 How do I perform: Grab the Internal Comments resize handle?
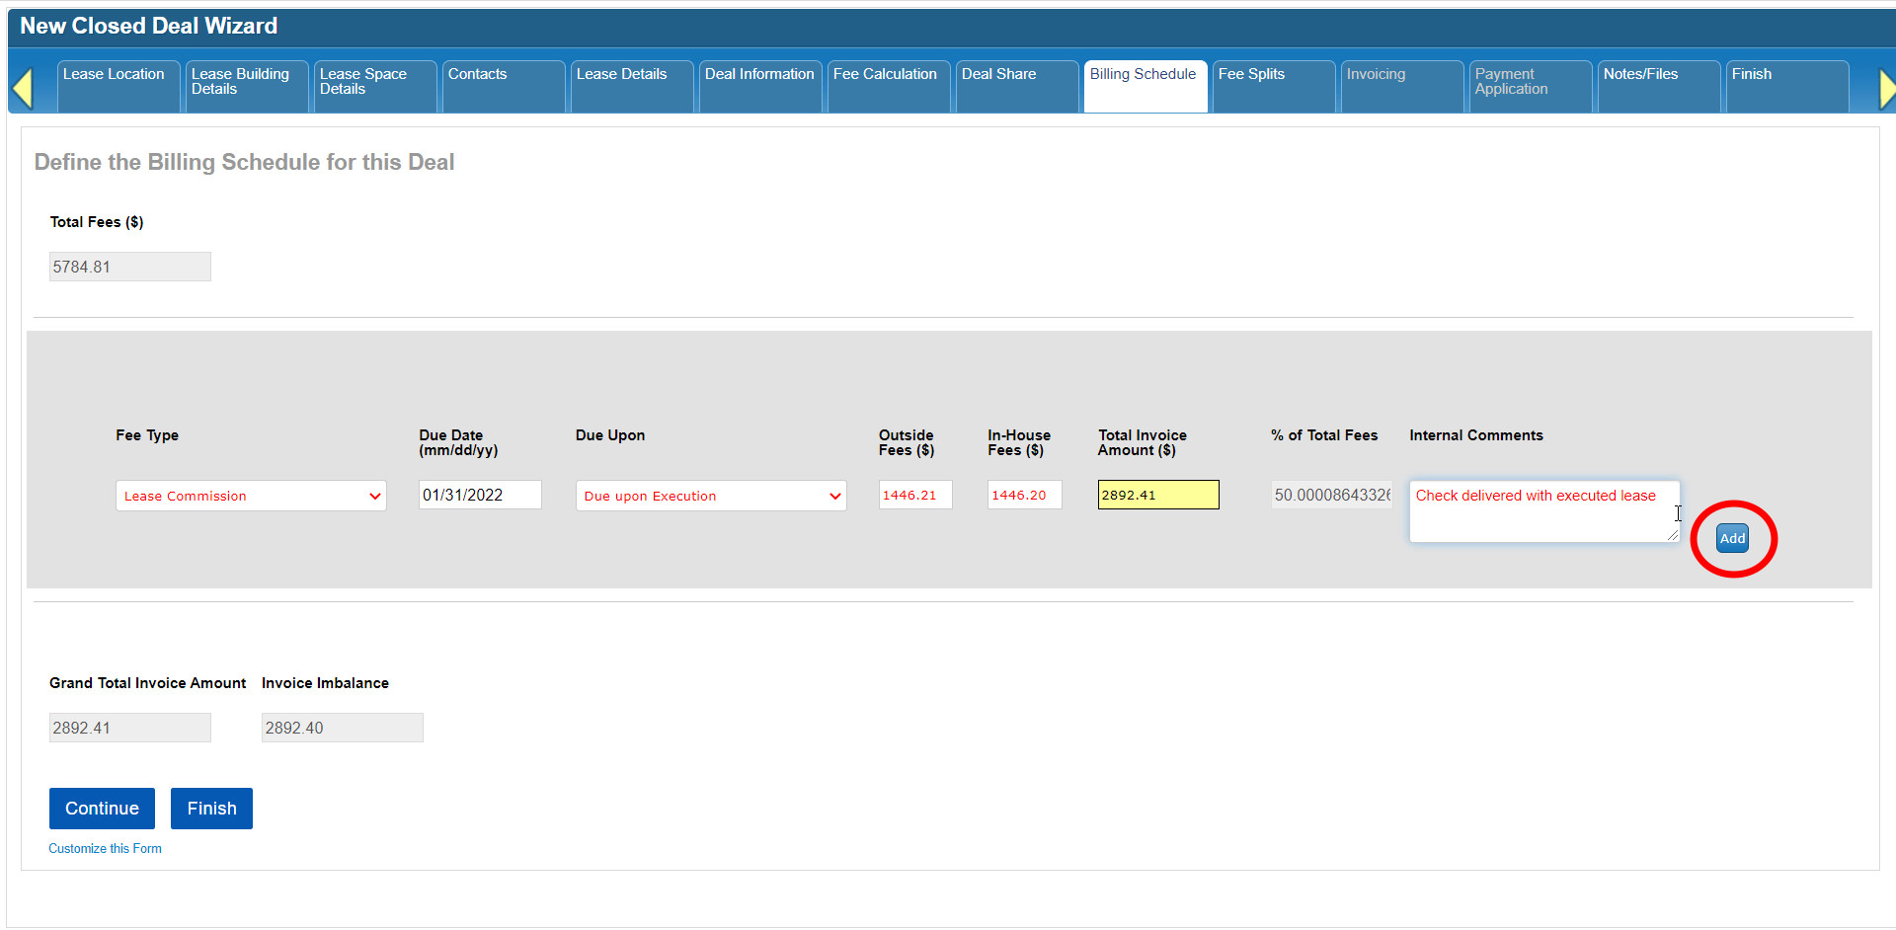click(1672, 535)
